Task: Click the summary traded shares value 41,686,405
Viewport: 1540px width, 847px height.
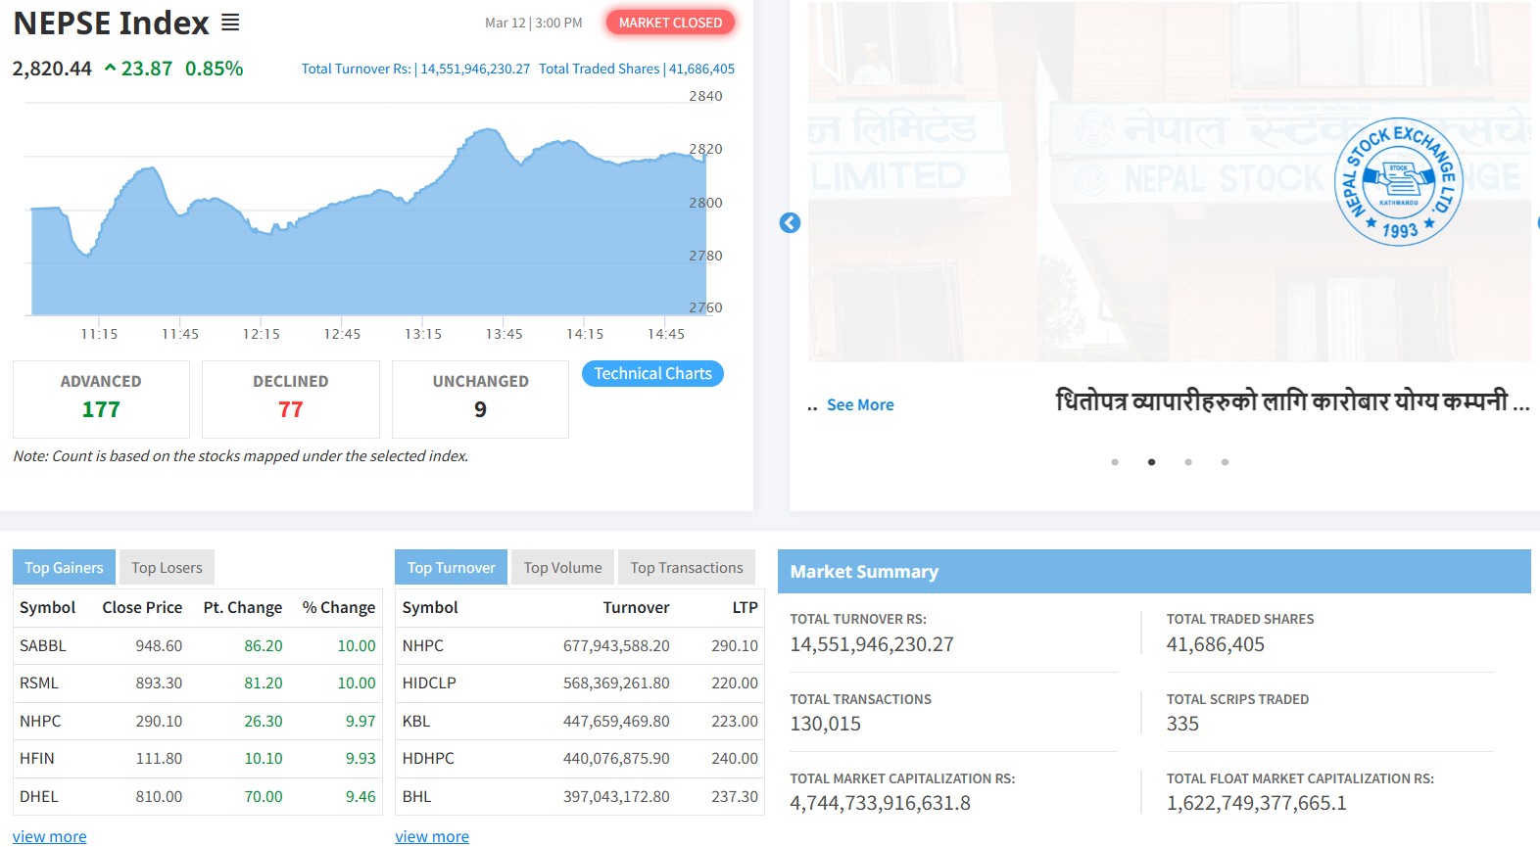Action: coord(1216,645)
